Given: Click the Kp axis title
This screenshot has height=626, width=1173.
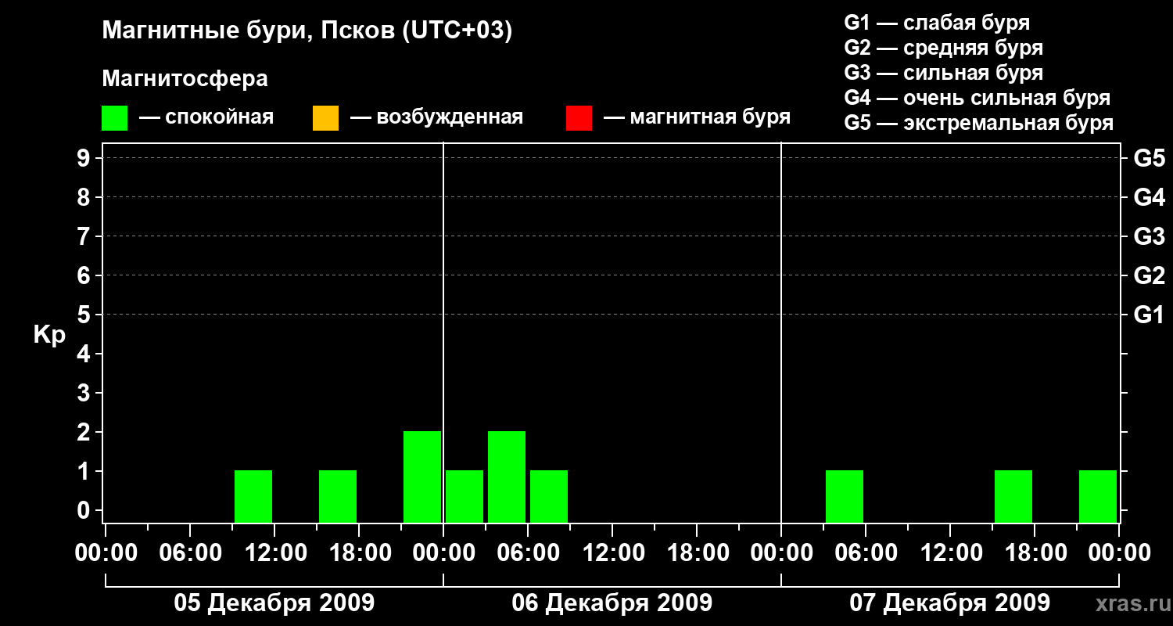Looking at the screenshot, I should click(49, 335).
